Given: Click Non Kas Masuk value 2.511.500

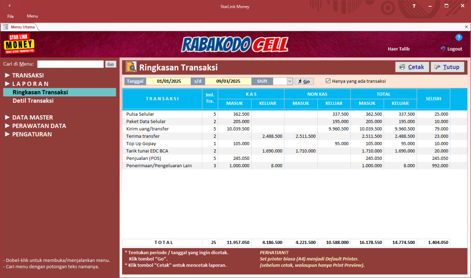Looking at the screenshot, I should 305,136.
